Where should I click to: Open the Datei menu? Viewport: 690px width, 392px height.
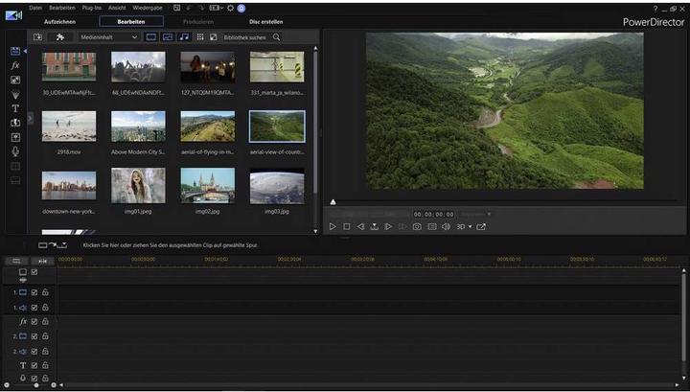[x=35, y=8]
